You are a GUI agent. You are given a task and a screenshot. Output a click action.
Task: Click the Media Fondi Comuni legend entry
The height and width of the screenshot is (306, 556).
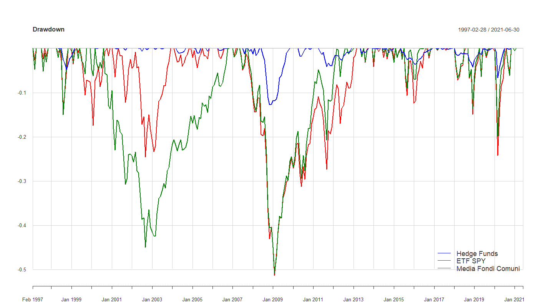(488, 269)
